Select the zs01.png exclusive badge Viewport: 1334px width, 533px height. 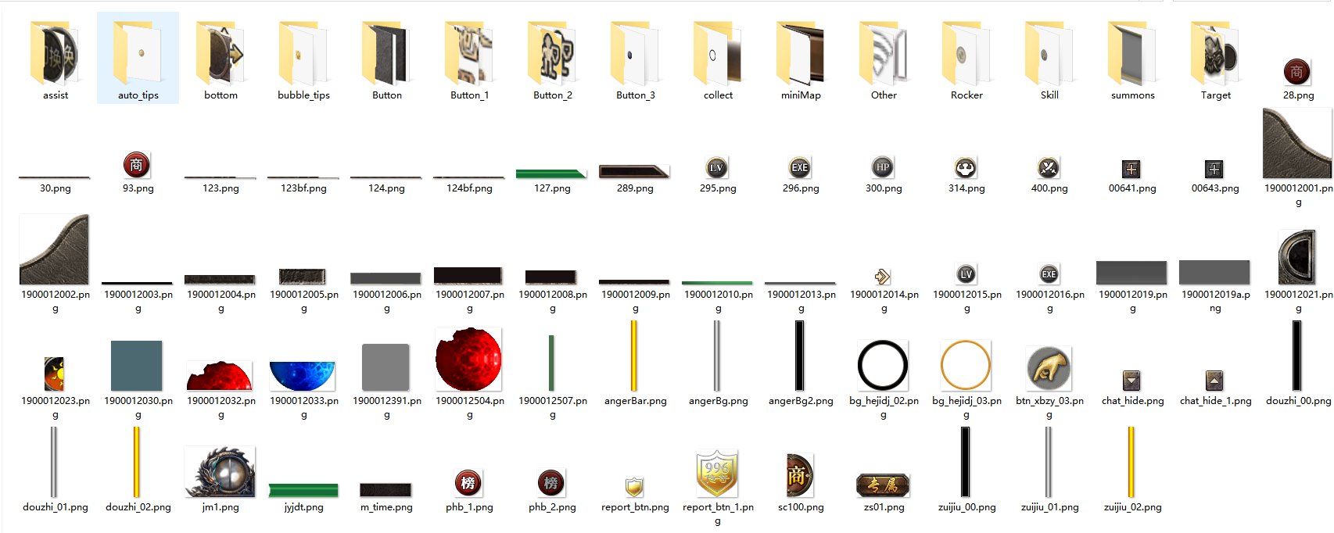[x=883, y=485]
